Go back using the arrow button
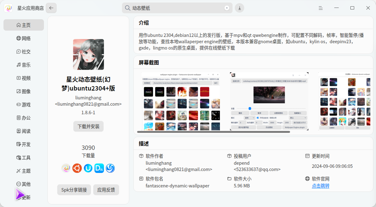This screenshot has width=376, height=207. [51, 8]
